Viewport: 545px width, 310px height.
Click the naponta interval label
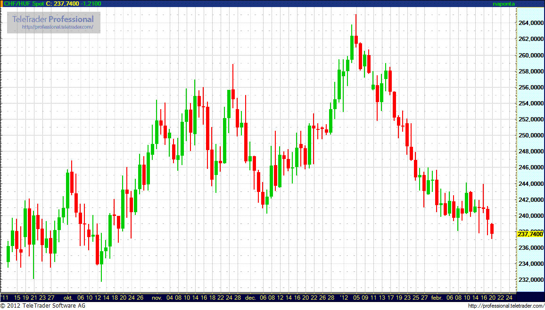[504, 4]
